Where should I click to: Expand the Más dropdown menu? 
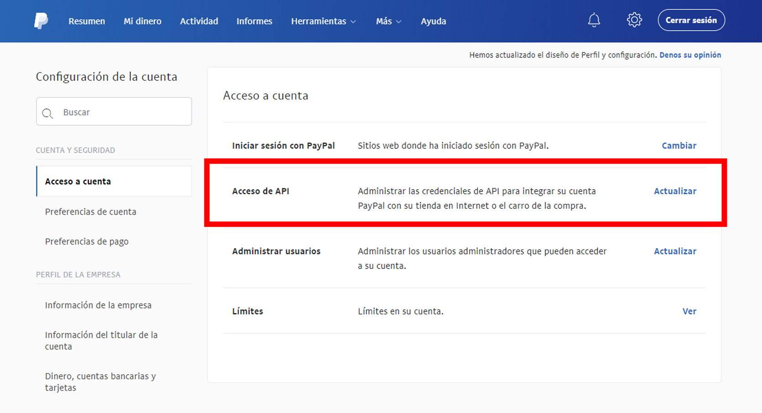[x=389, y=21]
